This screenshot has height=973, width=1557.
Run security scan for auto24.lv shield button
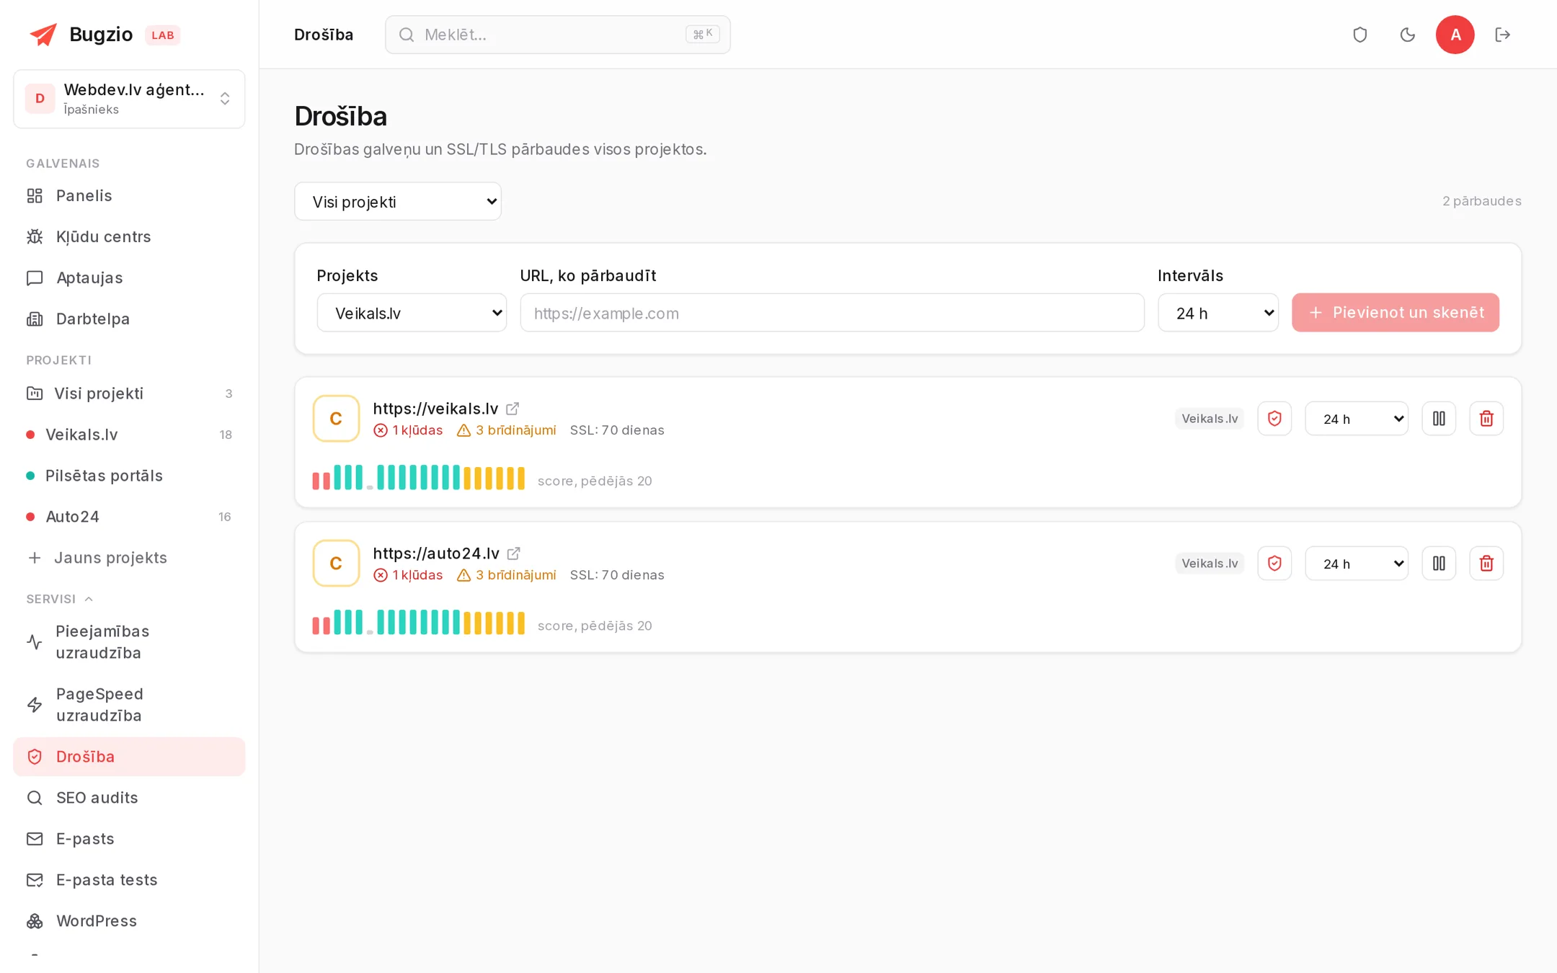pyautogui.click(x=1274, y=564)
